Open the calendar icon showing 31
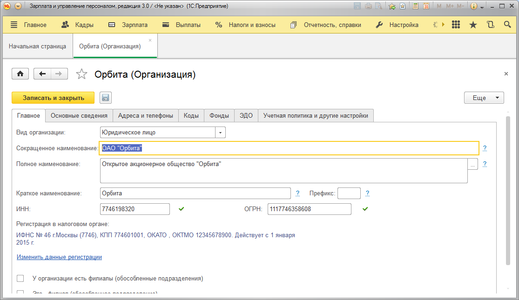 pyautogui.click(x=426, y=6)
